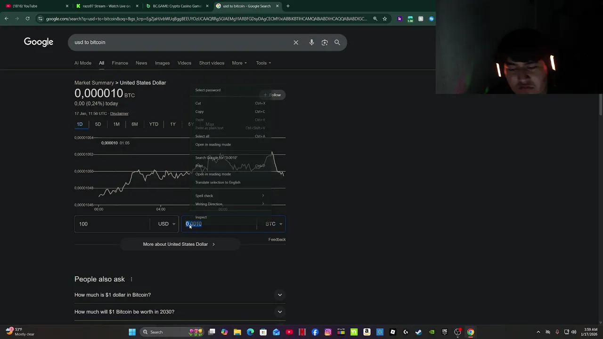Submit search with magnifier icon

coord(337,42)
